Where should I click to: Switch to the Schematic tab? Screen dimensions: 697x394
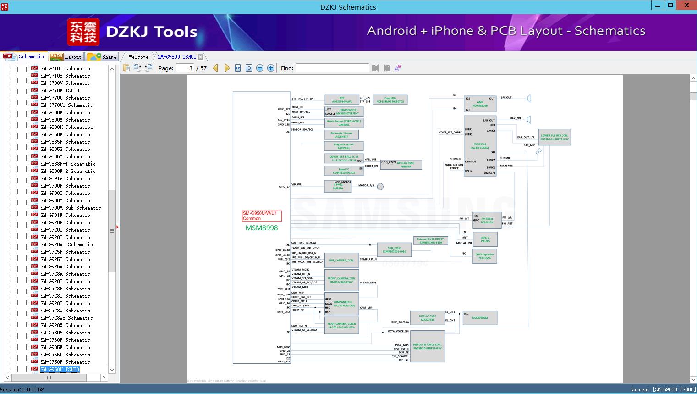pos(24,56)
